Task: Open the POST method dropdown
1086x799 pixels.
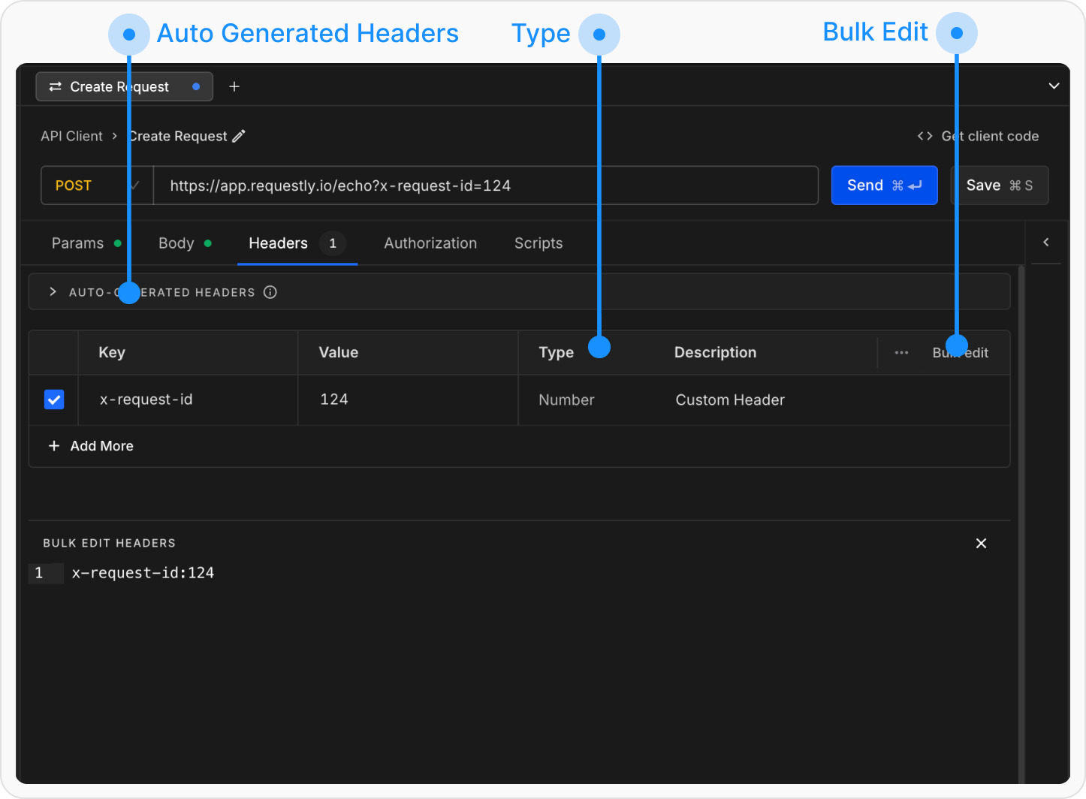Action: tap(96, 185)
